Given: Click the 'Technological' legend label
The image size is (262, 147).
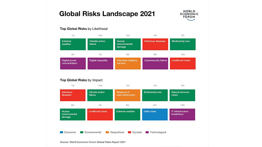Looking at the screenshot, I should 158,132.
